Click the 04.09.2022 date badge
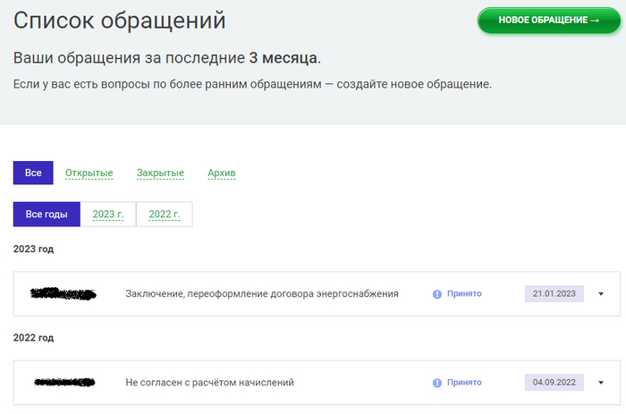Viewport: 626px width, 414px height. 554,383
